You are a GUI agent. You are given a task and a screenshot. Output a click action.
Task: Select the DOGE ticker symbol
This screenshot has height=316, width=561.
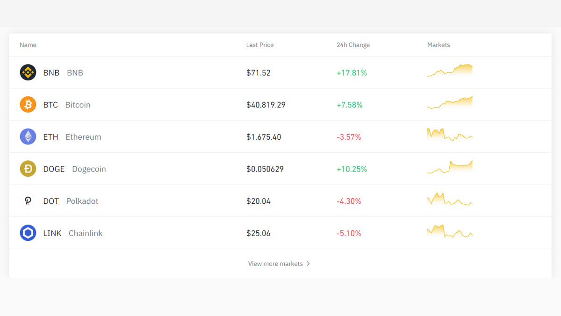click(x=54, y=169)
